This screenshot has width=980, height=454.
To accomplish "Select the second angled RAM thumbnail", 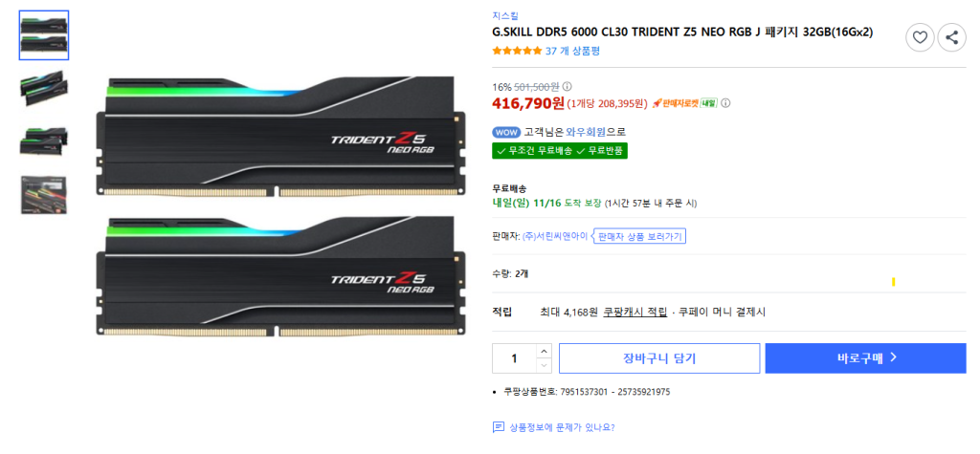I will point(44,87).
